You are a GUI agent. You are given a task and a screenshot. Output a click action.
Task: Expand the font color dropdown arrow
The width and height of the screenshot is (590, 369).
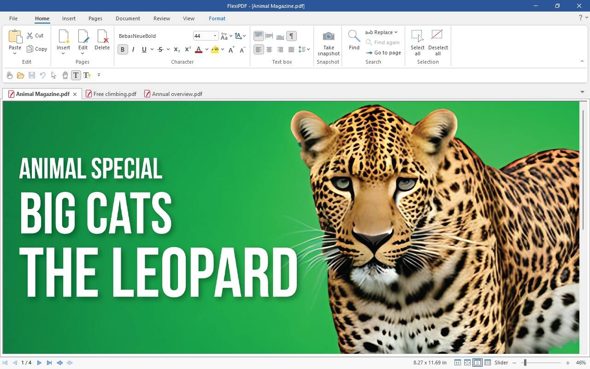pyautogui.click(x=206, y=49)
